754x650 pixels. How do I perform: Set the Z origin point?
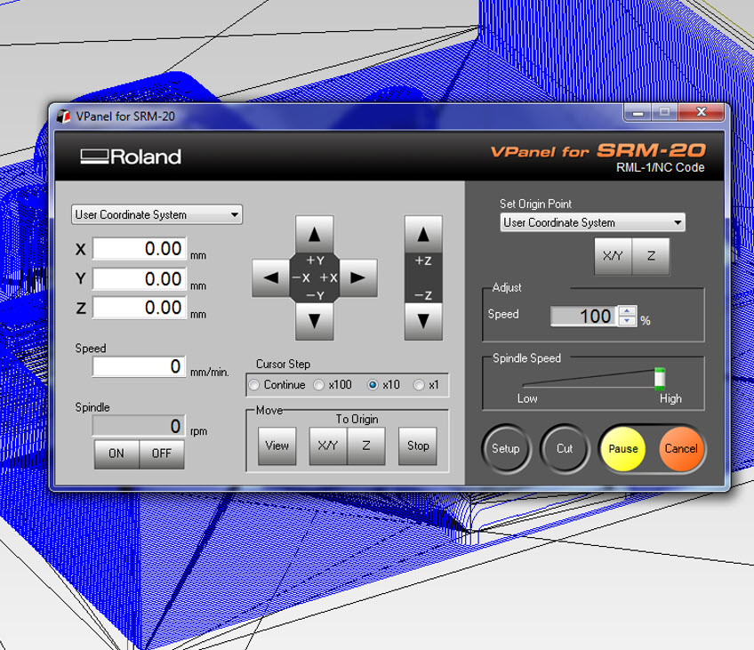(x=651, y=256)
